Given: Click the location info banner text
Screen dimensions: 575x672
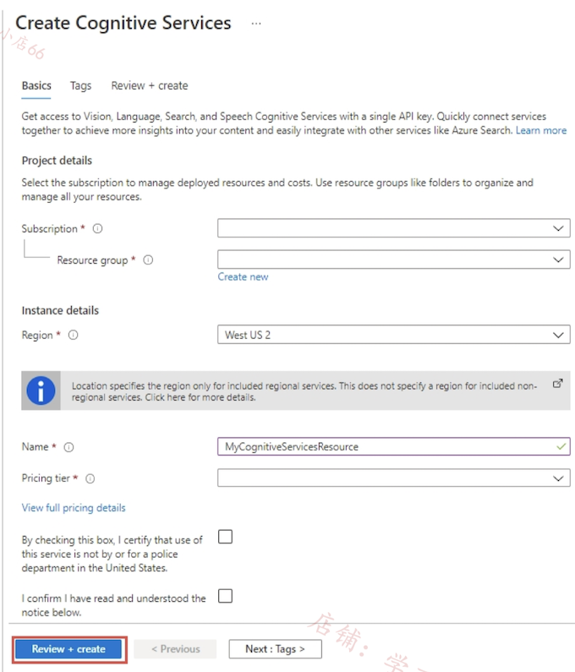Looking at the screenshot, I should 304,391.
